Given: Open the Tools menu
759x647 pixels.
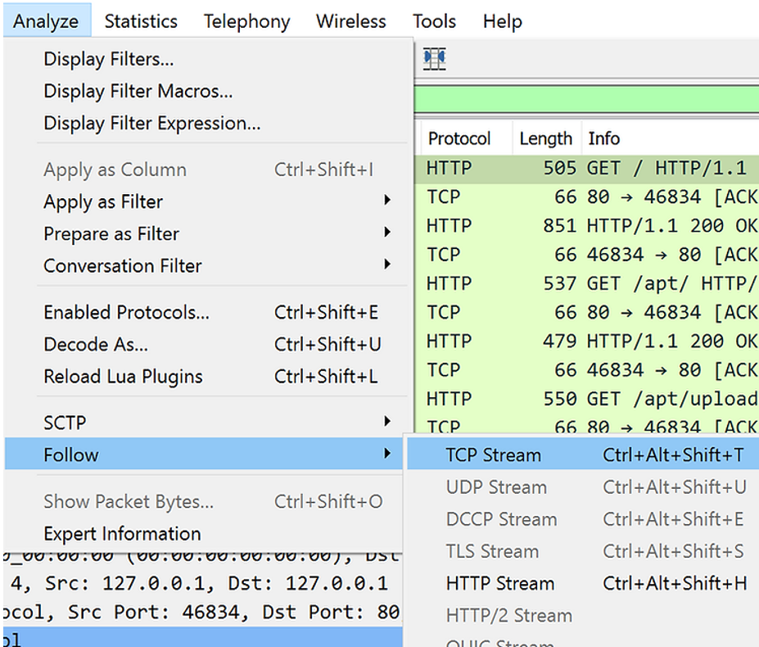Looking at the screenshot, I should coord(434,21).
